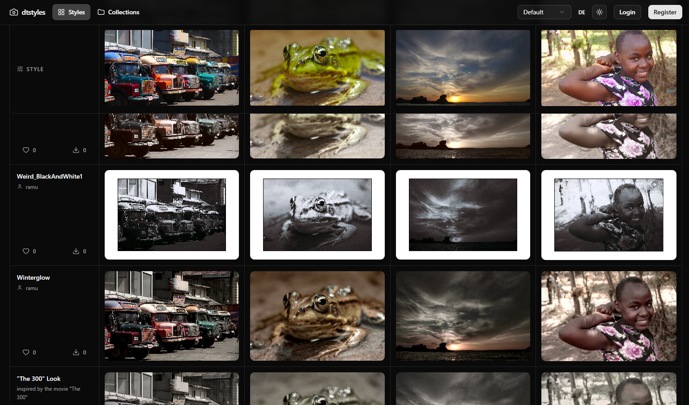Click the user icon under Winterglow
Image resolution: width=689 pixels, height=405 pixels.
20,288
